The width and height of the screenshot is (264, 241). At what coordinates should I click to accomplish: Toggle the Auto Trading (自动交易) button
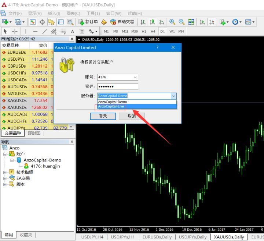pyautogui.click(x=122, y=22)
